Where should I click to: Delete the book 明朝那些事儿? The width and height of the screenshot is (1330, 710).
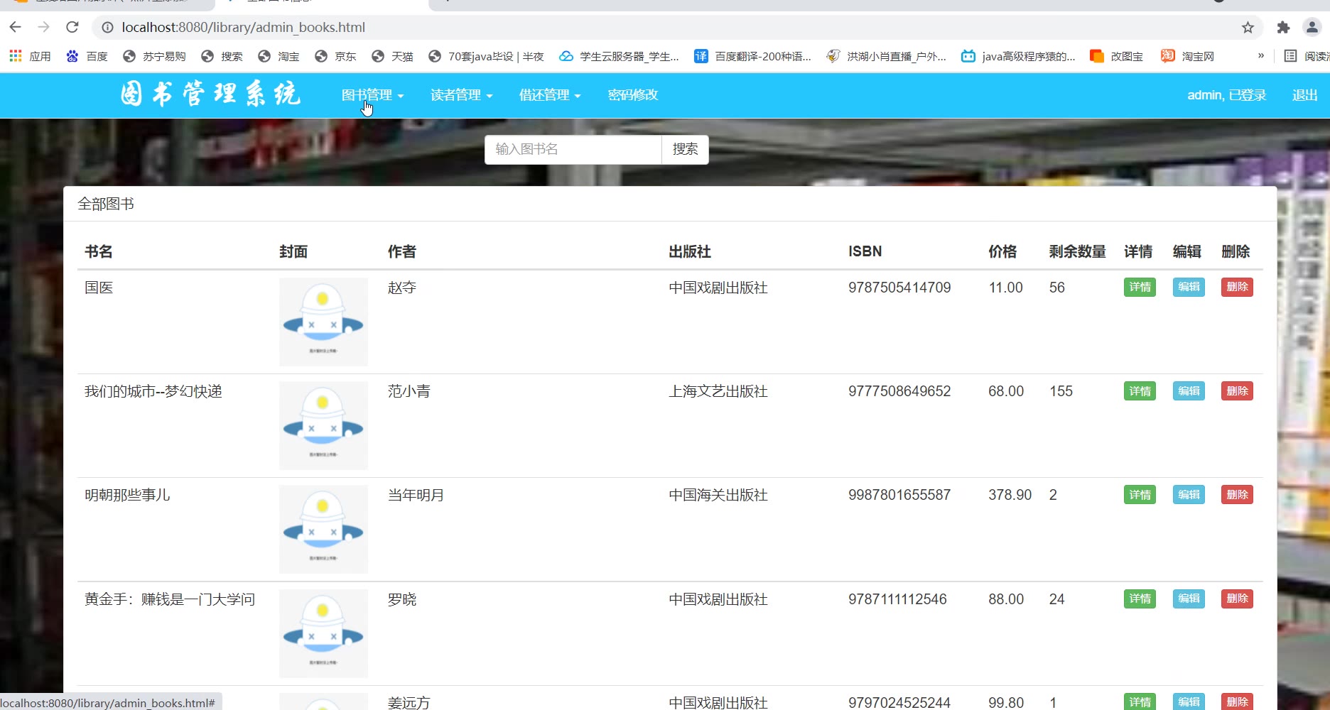pyautogui.click(x=1237, y=494)
